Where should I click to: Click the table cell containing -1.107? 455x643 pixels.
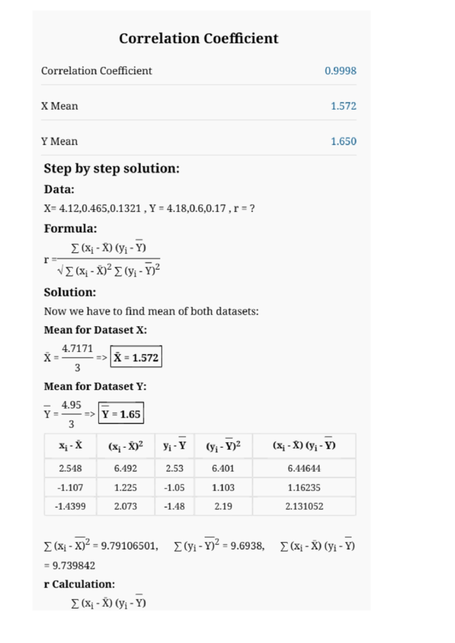tap(70, 488)
